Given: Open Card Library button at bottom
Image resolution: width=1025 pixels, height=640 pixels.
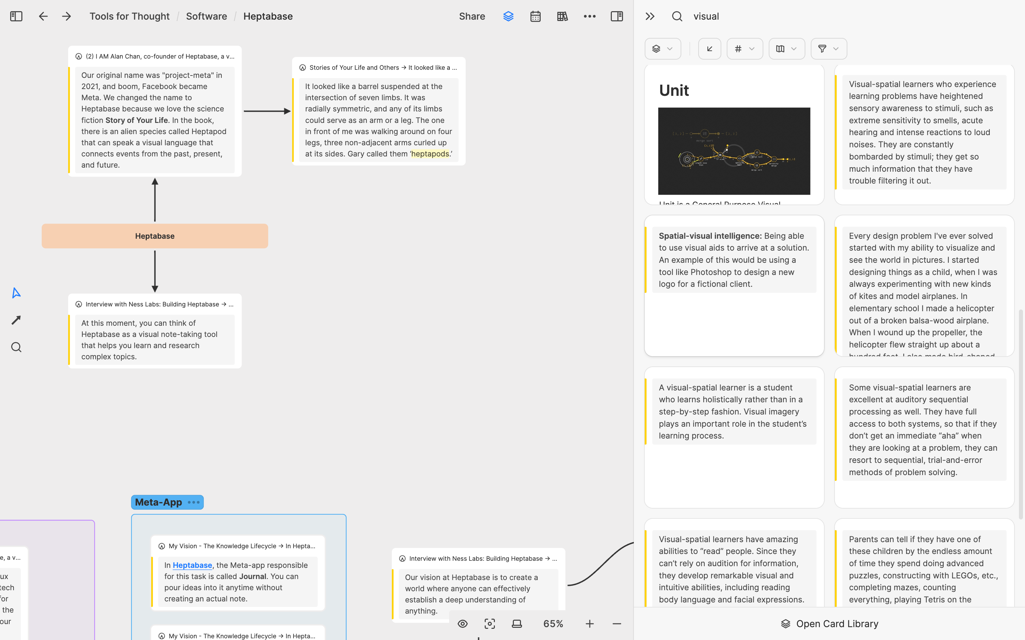Looking at the screenshot, I should click(x=829, y=623).
